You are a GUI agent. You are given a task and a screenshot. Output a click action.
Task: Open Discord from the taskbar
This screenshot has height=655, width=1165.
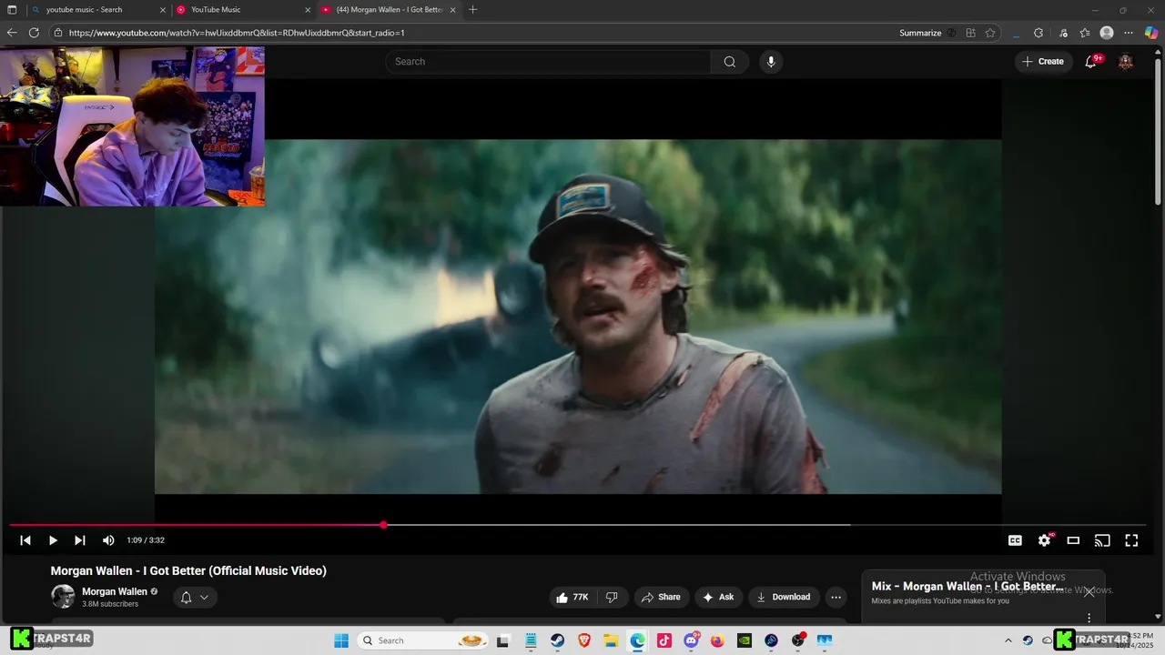pos(692,640)
